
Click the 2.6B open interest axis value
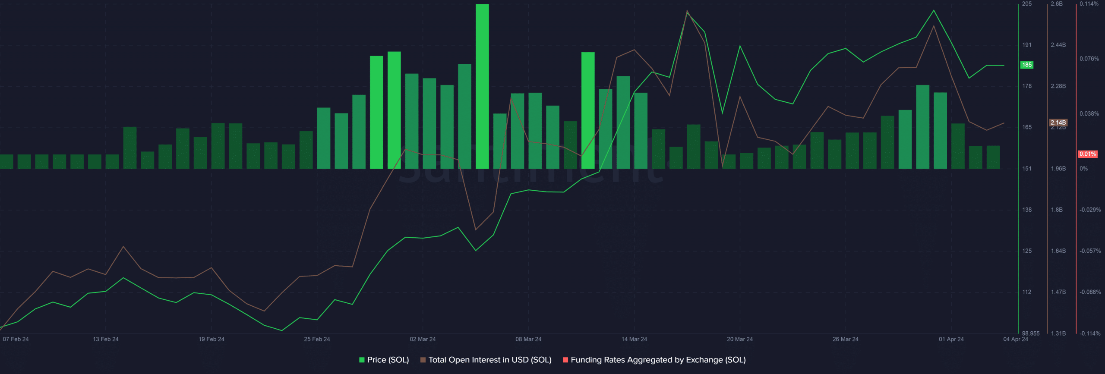(x=1057, y=4)
